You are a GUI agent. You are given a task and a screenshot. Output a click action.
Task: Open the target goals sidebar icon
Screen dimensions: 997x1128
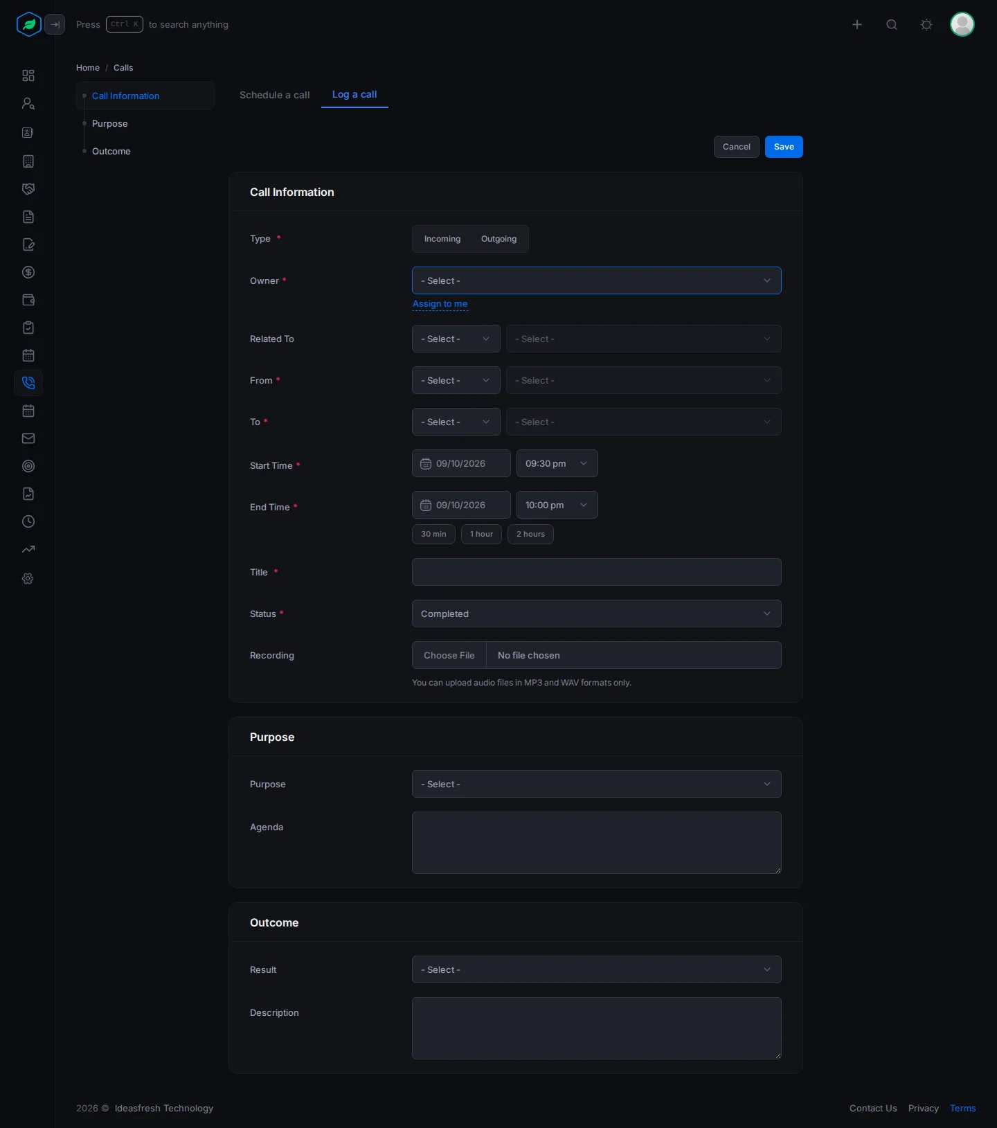click(x=28, y=466)
